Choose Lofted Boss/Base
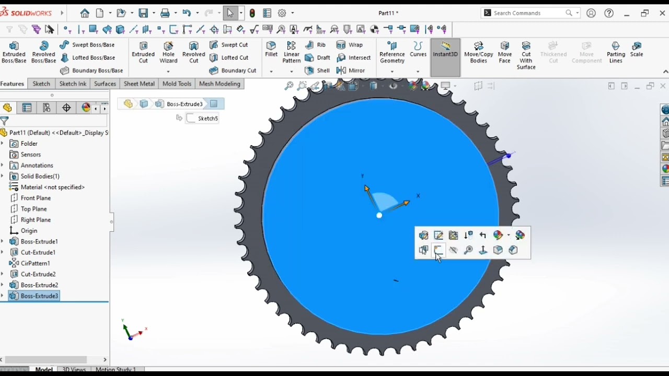This screenshot has width=669, height=376. 87,57
